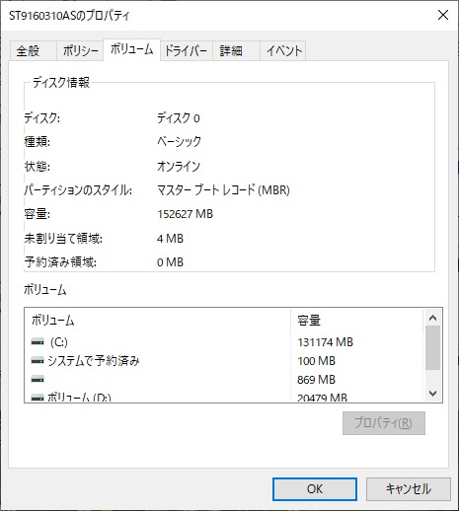Select the ボリューム tab
Image resolution: width=459 pixels, height=511 pixels.
click(132, 50)
